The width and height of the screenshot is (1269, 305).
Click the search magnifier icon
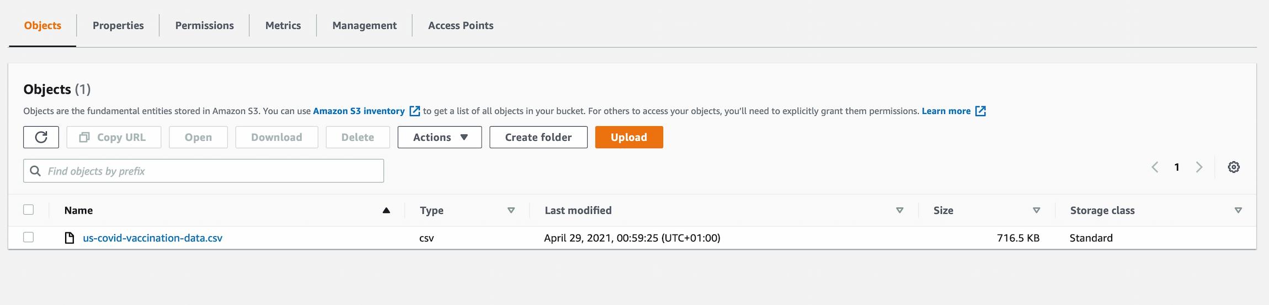click(35, 171)
